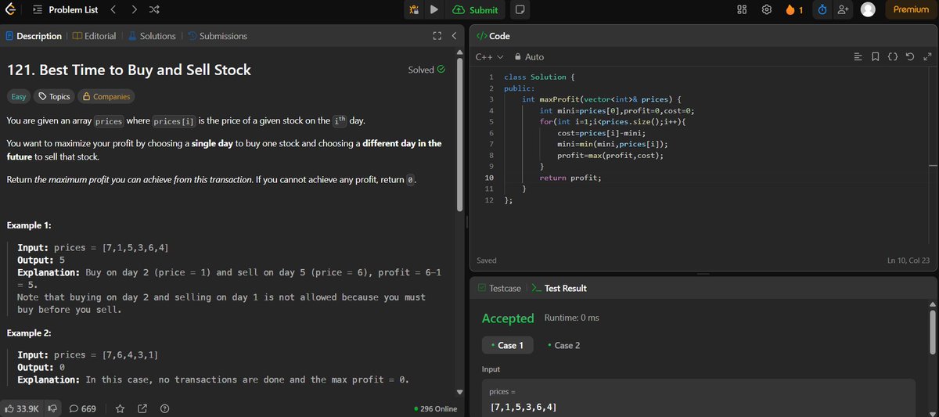This screenshot has width=939, height=417.
Task: Invite a collaborator with add-person icon
Action: click(x=844, y=9)
